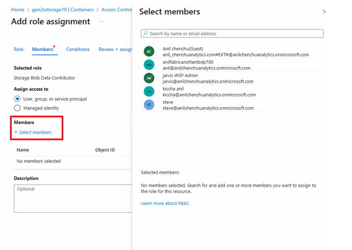352x250 pixels.
Task: Open the Conditions tab
Action: pyautogui.click(x=78, y=49)
